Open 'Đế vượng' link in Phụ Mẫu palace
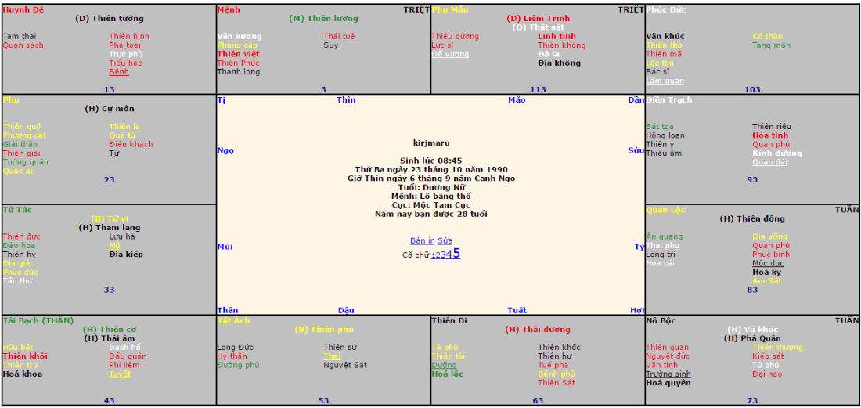Viewport: 861px width, 408px height. tap(450, 54)
